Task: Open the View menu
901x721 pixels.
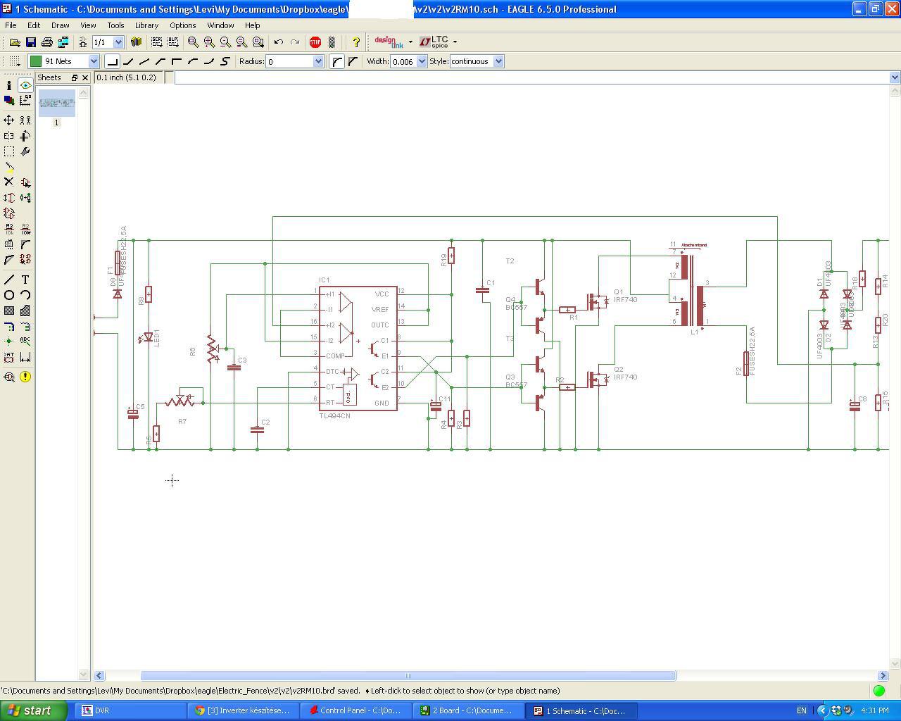Action: [x=88, y=25]
